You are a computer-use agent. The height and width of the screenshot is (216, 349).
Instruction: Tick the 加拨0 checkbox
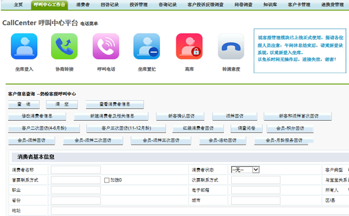107,180
